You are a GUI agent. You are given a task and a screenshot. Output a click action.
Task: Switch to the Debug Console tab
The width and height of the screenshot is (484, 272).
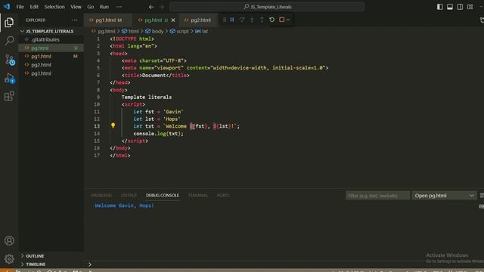[x=163, y=196]
